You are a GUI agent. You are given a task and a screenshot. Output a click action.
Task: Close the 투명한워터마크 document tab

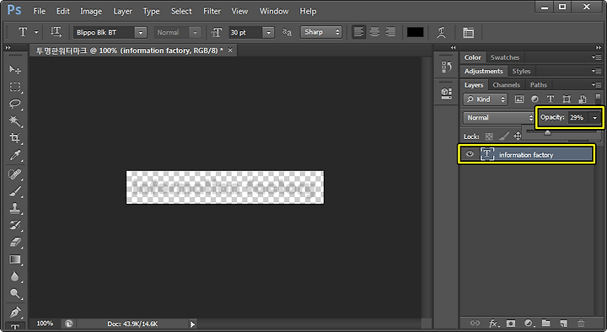tap(230, 51)
